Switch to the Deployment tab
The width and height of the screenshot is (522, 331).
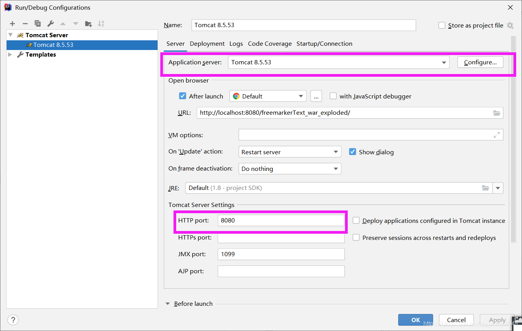click(x=207, y=44)
